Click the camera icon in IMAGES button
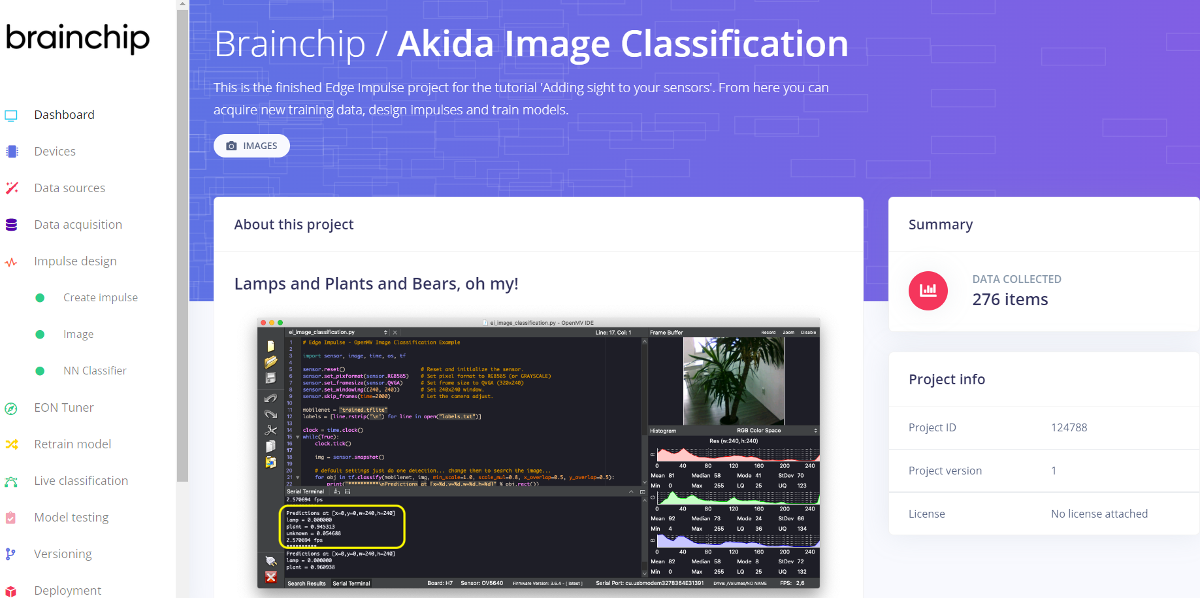This screenshot has width=1200, height=598. pyautogui.click(x=231, y=146)
